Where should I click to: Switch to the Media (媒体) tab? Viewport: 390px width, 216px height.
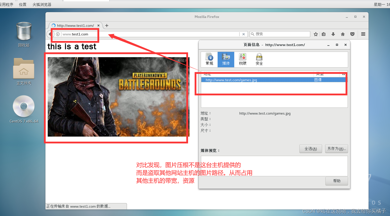(x=226, y=59)
